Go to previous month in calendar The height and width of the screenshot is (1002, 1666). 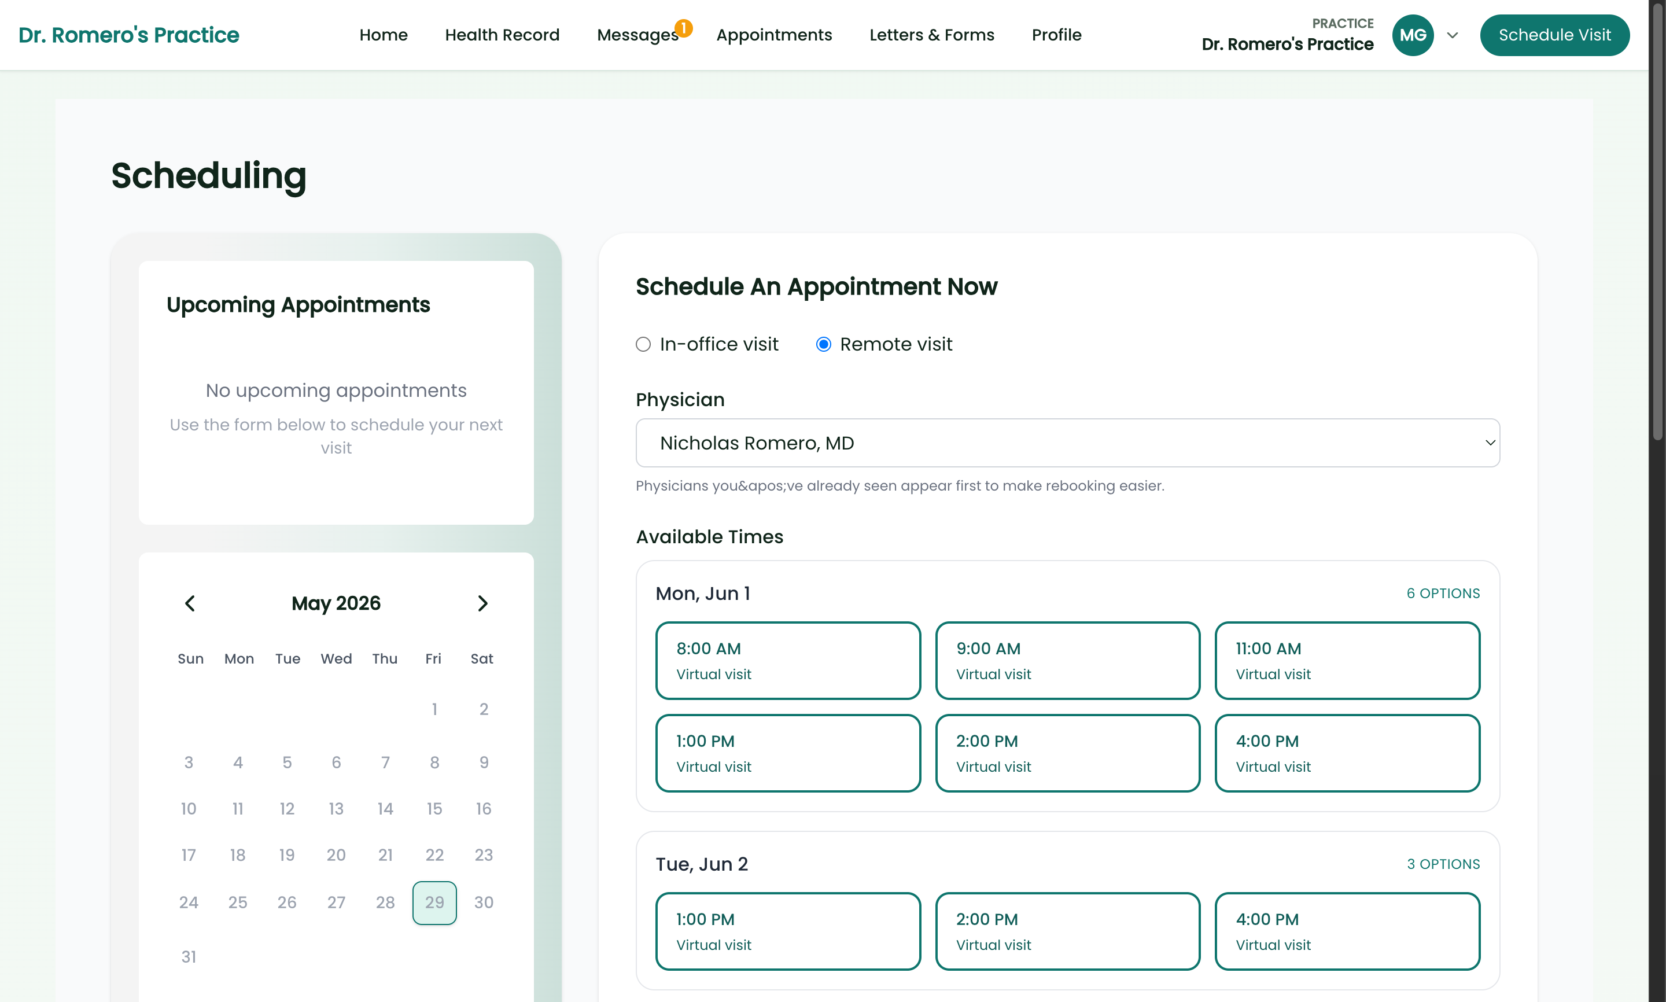[x=190, y=603]
